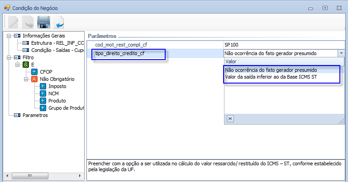Click the blue plus icon for Imposto

(x=43, y=86)
